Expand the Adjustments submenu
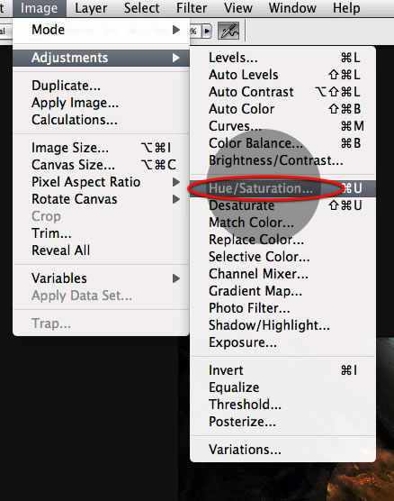The height and width of the screenshot is (501, 394). [x=101, y=58]
